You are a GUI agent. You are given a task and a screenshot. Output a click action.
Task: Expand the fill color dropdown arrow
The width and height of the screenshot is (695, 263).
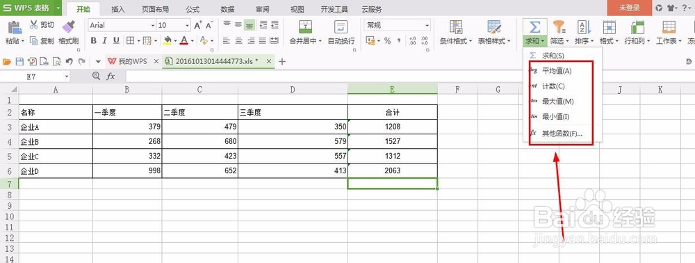176,41
